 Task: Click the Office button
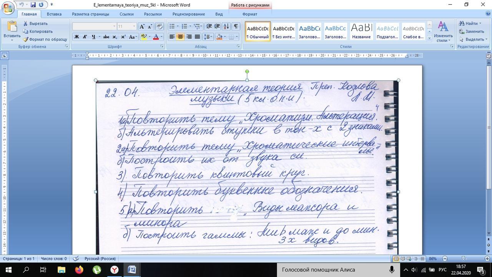8,8
